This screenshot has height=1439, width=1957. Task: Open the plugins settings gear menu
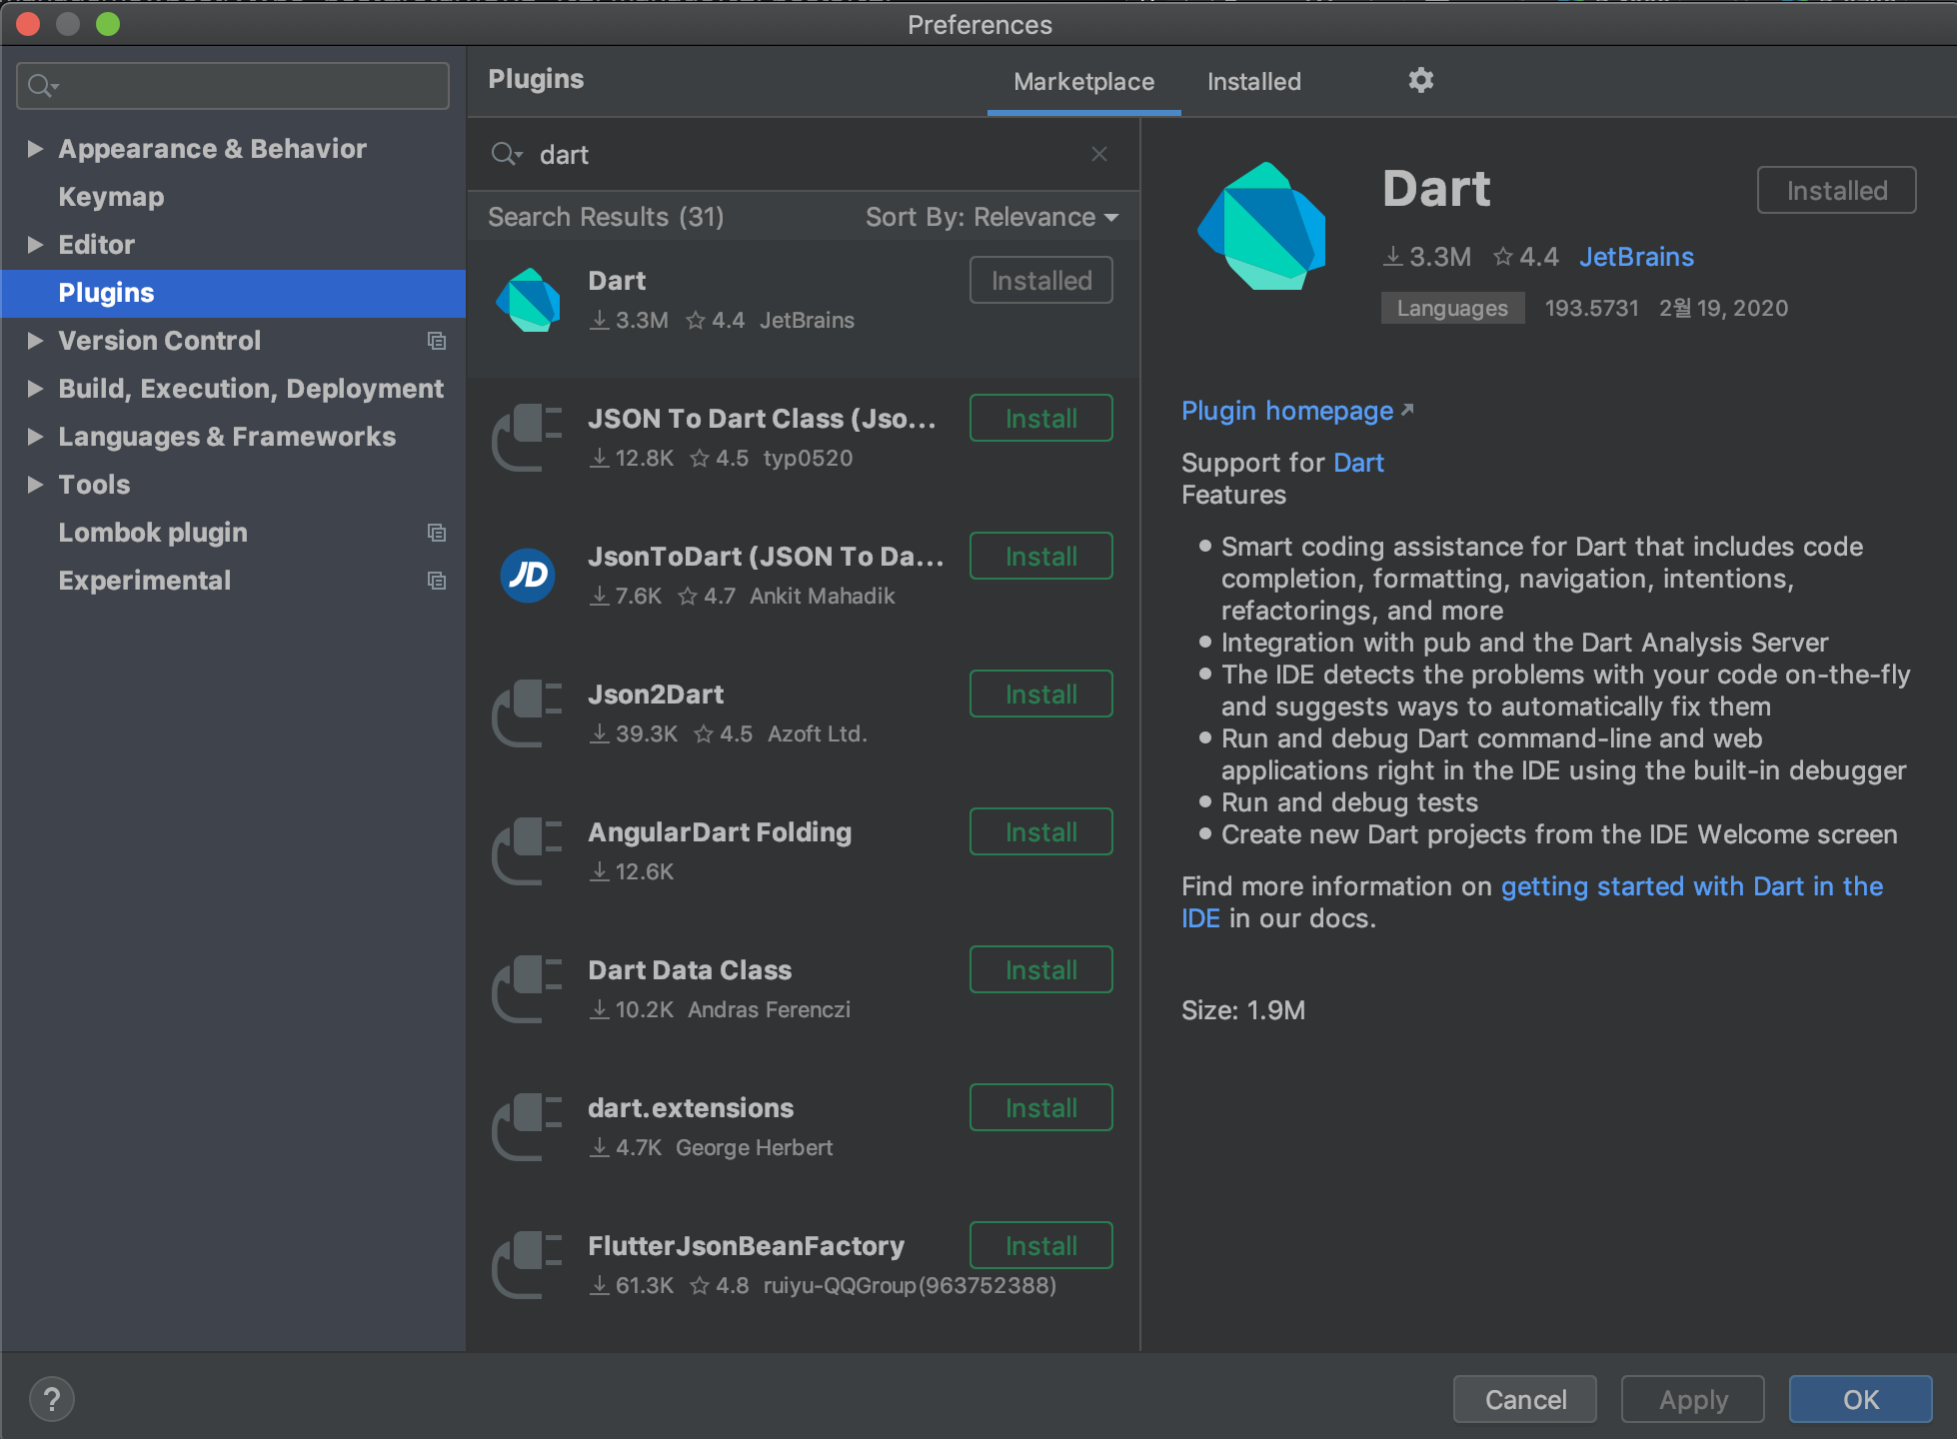[x=1420, y=80]
